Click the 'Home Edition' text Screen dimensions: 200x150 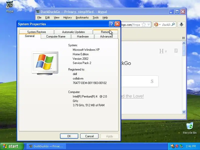(80, 54)
